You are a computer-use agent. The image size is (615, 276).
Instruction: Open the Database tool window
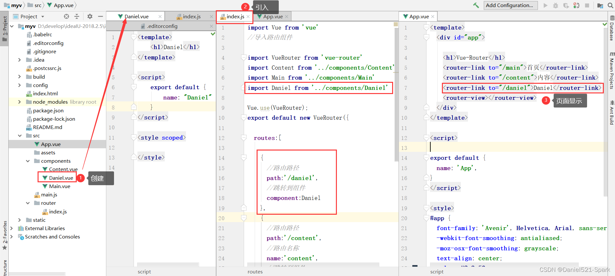[612, 28]
